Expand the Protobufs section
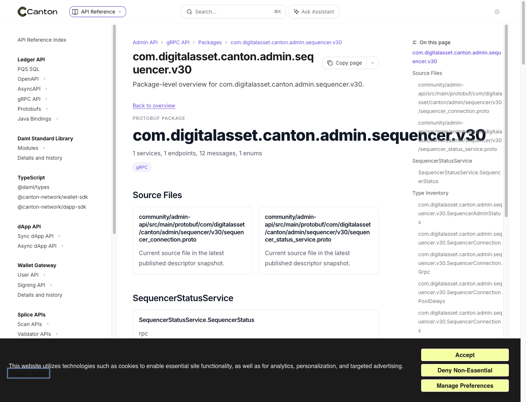The height and width of the screenshot is (402, 526). (33, 109)
